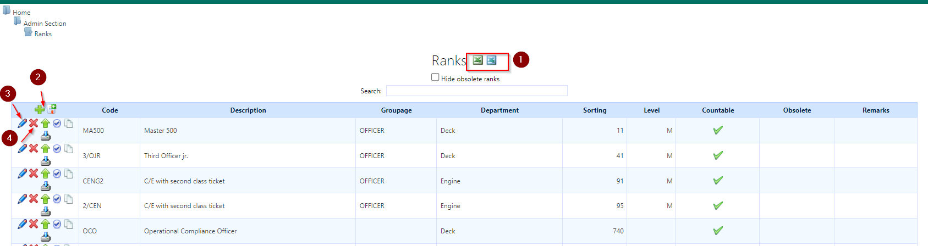Click the blue download arrow icon for MA500

coord(46,136)
